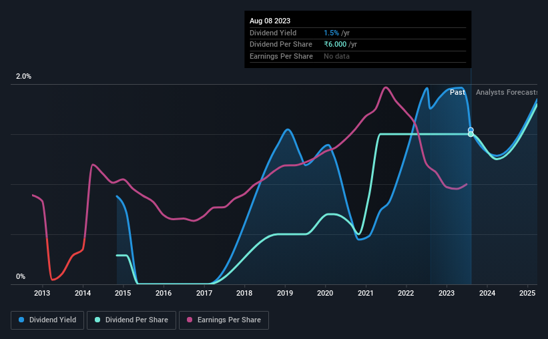
Task: Click the Aug 08 2023 tooltip date
Action: click(270, 21)
